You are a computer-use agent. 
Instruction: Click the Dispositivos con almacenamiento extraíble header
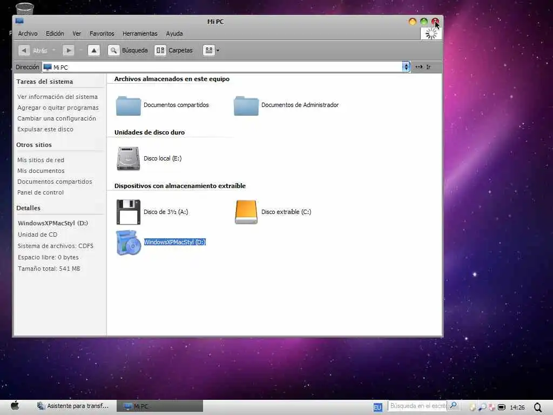[x=180, y=186]
